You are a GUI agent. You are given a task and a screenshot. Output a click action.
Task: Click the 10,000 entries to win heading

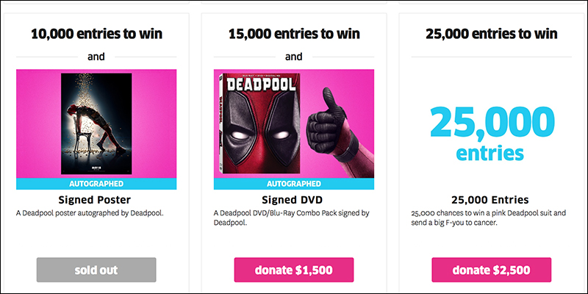click(x=96, y=34)
